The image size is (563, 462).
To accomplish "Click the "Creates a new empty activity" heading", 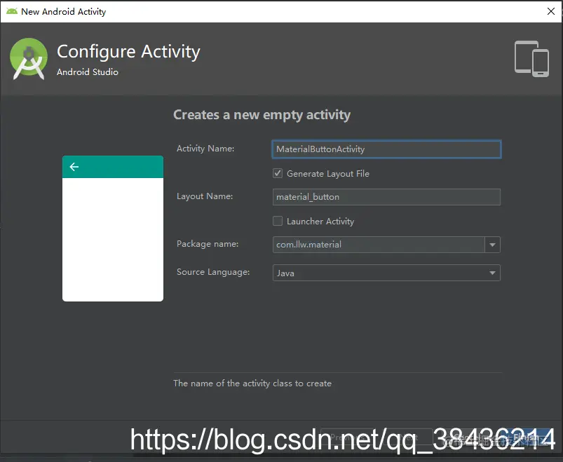I will pyautogui.click(x=262, y=115).
